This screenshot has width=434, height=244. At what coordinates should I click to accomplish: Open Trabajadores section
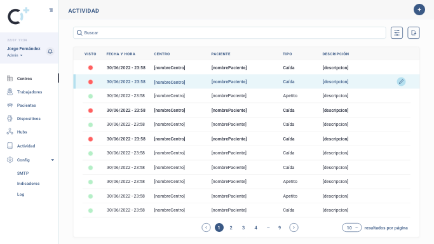pyautogui.click(x=30, y=92)
